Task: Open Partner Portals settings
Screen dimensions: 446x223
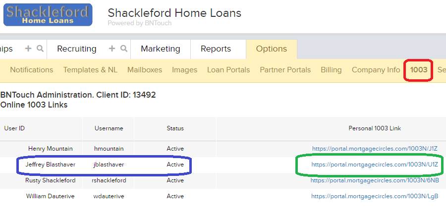Action: click(x=285, y=70)
